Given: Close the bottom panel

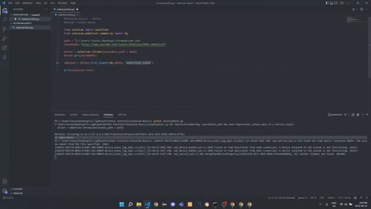Looking at the screenshot, I should (367, 115).
